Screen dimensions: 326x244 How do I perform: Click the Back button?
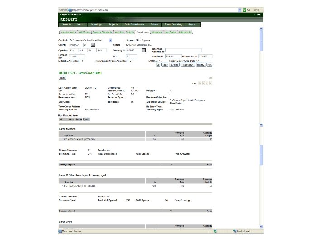pos(62,78)
